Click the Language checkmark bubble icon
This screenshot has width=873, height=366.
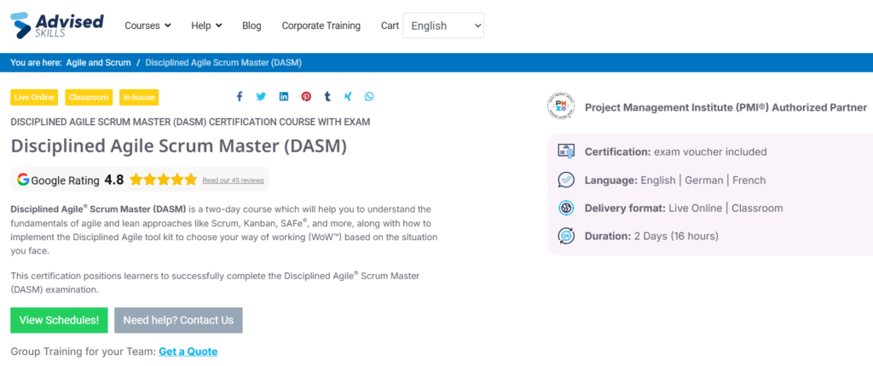566,180
